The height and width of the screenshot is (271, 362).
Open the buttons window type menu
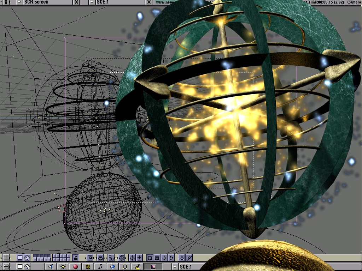pyautogui.click(x=6, y=267)
